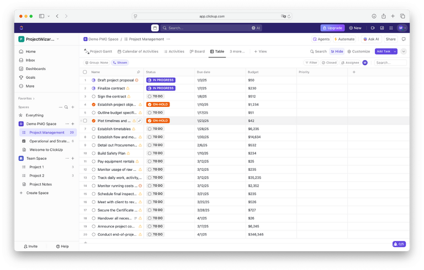Open the Automate lightning option

click(x=344, y=39)
